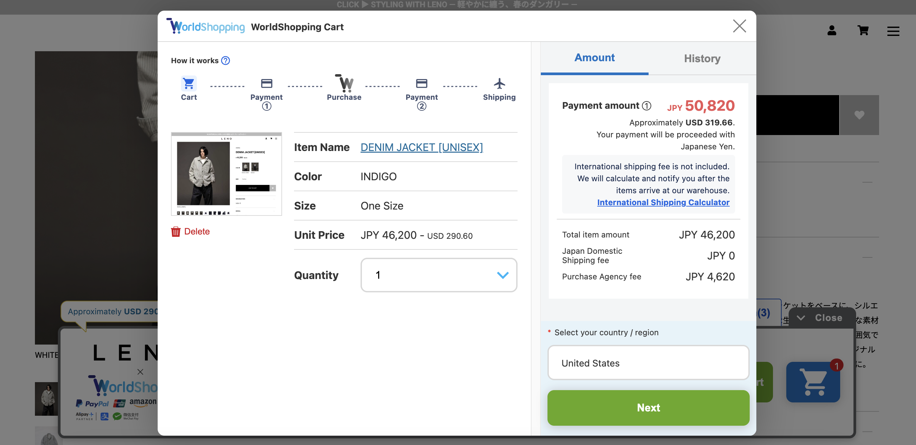The image size is (916, 445).
Task: Select the jacket thumbnail below WHITE on product page
Action: pyautogui.click(x=47, y=399)
